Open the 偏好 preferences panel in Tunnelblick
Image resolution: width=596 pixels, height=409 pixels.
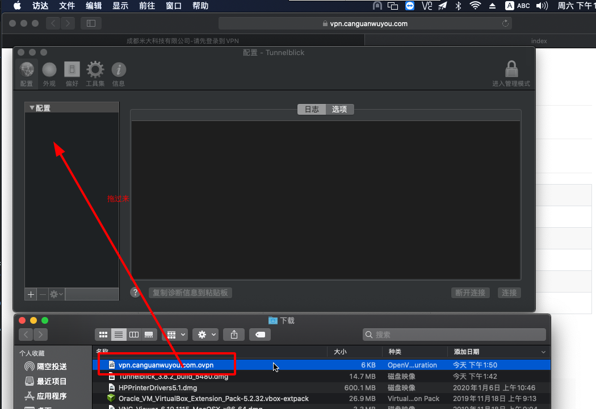point(72,74)
